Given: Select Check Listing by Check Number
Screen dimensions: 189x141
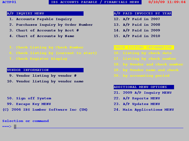Looking at the screenshot, I should [x=46, y=47].
